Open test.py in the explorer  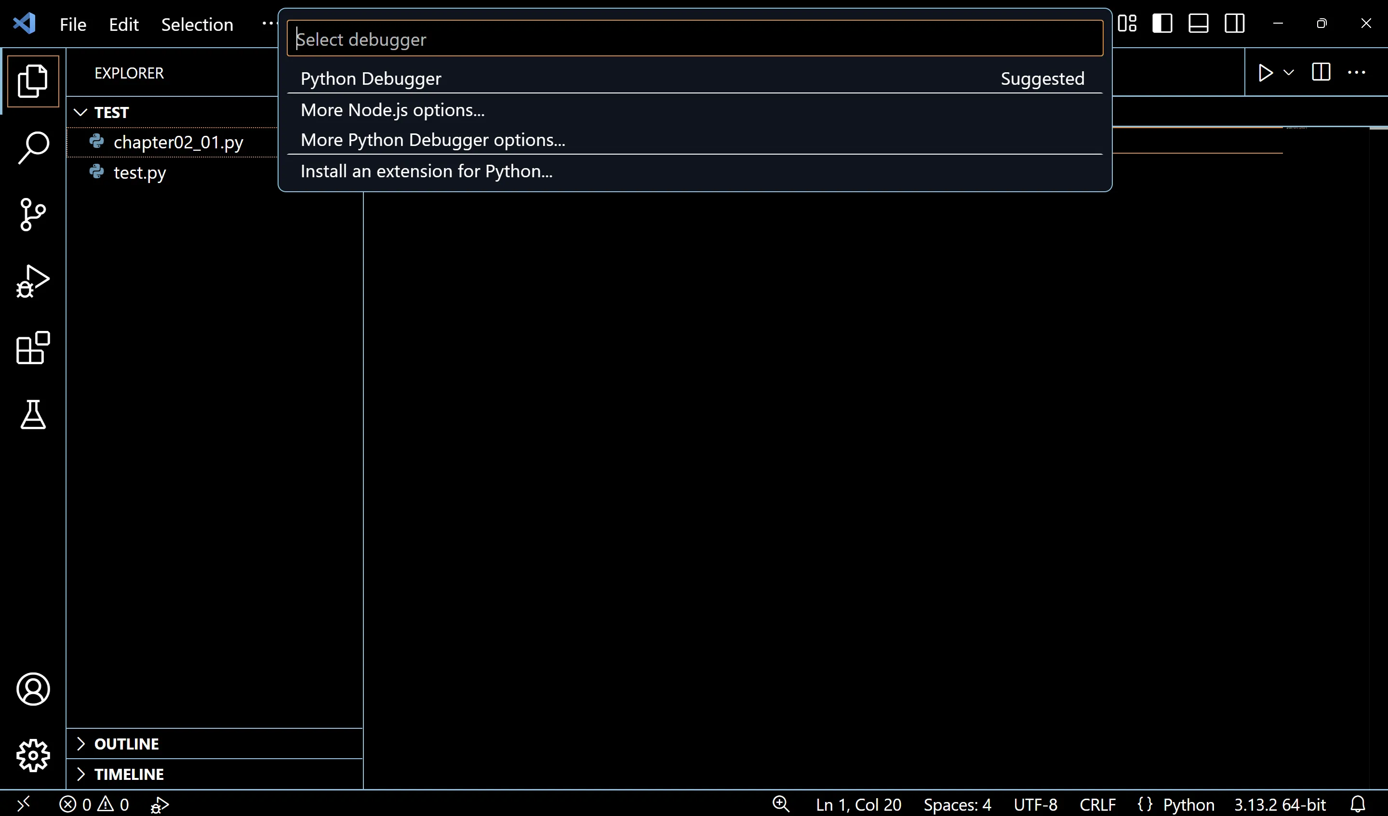point(173,173)
